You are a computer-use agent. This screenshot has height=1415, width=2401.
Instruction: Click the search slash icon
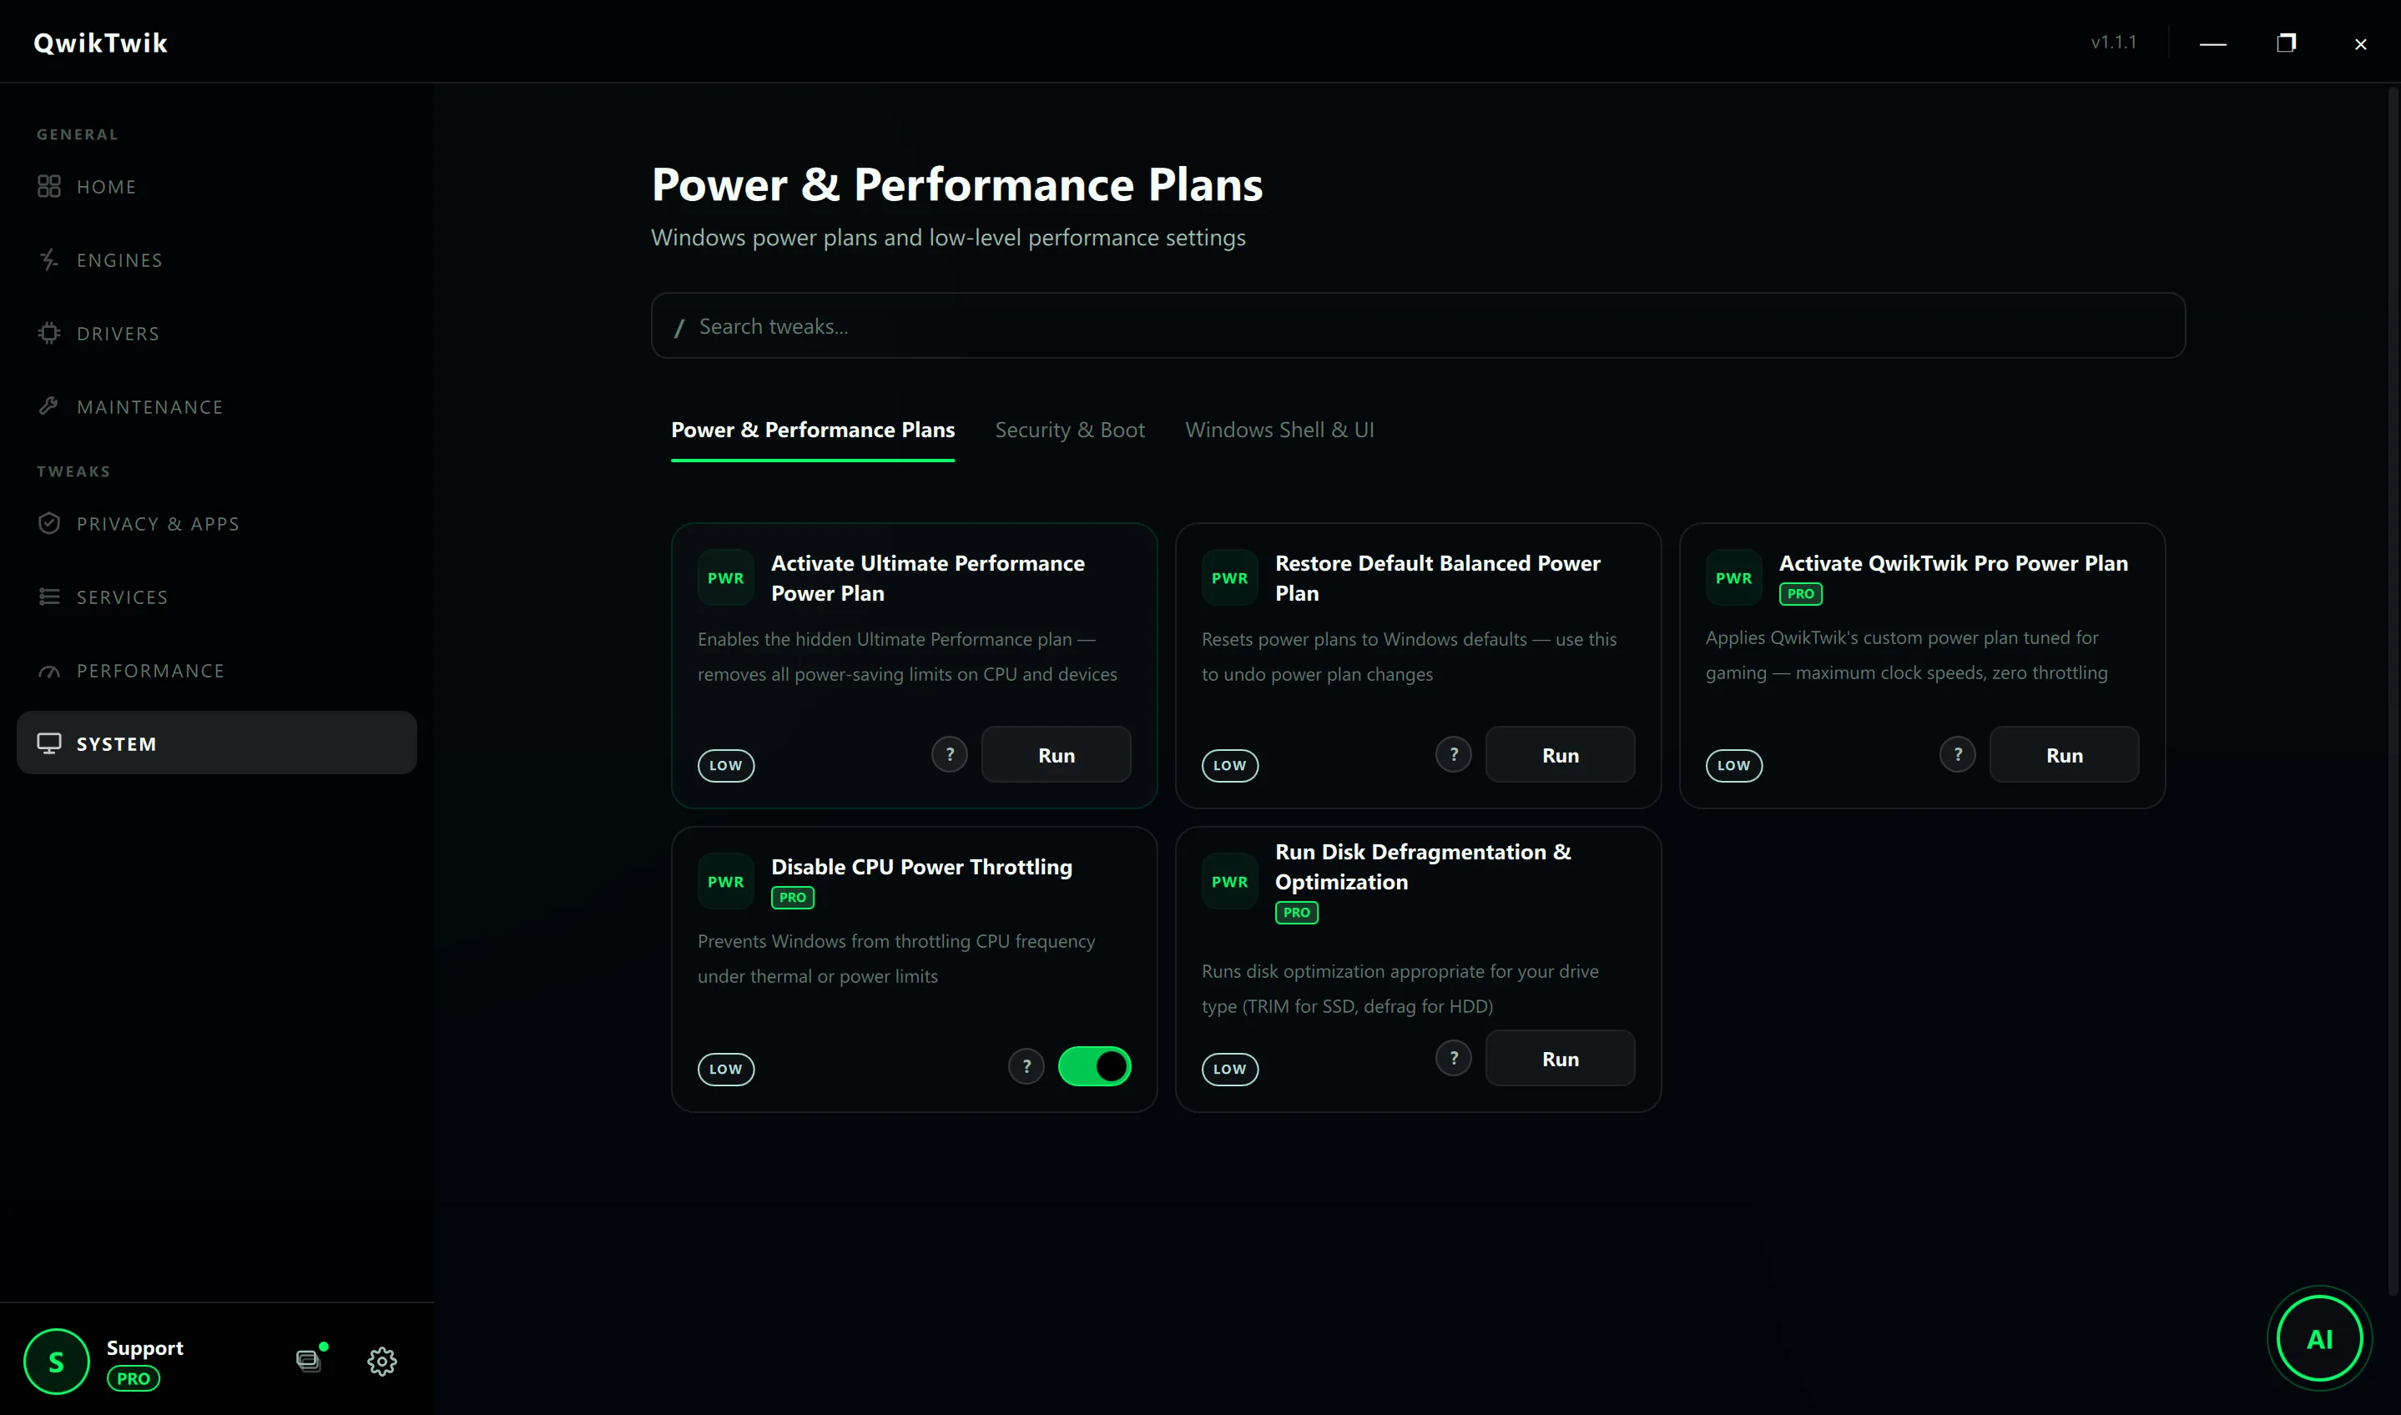[679, 328]
